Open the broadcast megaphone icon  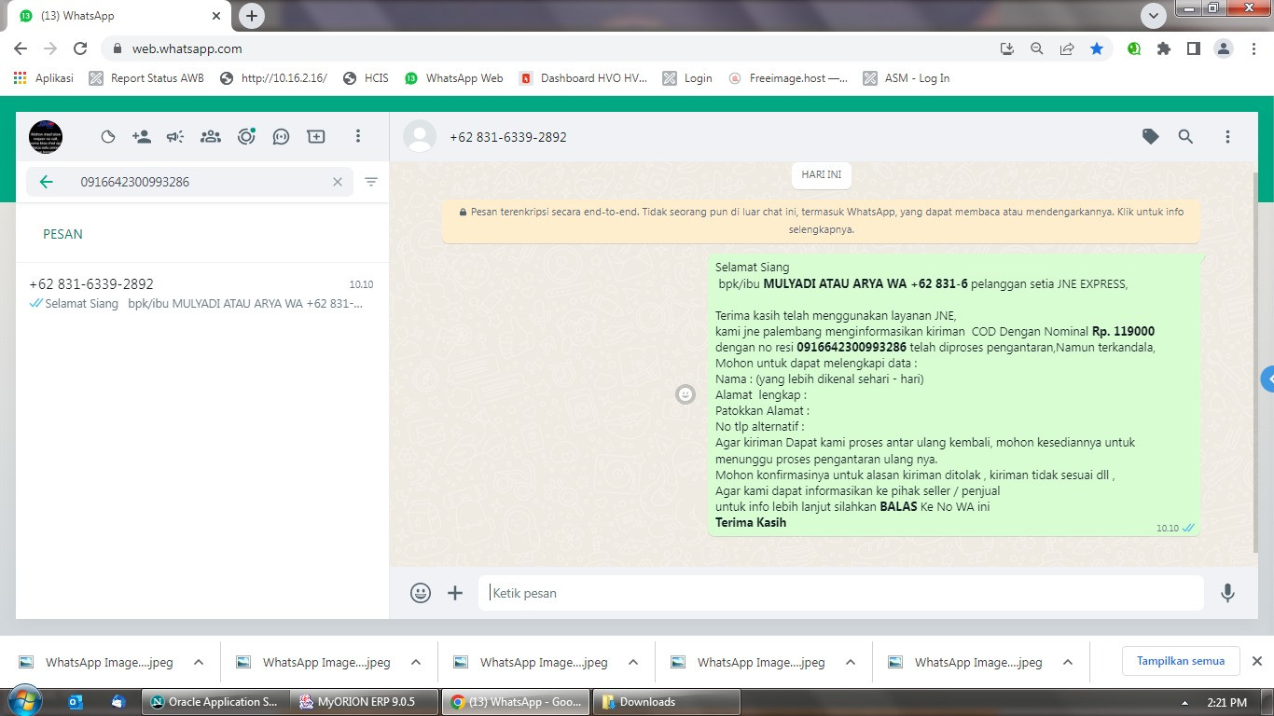pyautogui.click(x=175, y=137)
